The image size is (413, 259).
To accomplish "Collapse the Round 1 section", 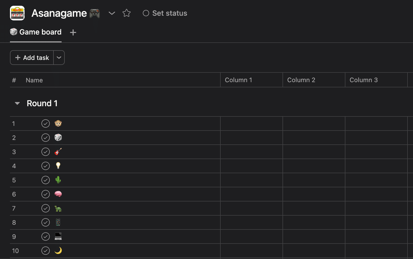I will 17,103.
